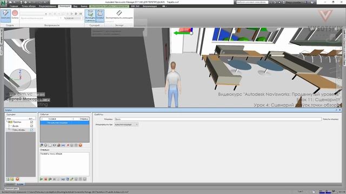Toggle the active checkbox for Точка обзора script
Screen dimensions: 346x194
(31, 130)
